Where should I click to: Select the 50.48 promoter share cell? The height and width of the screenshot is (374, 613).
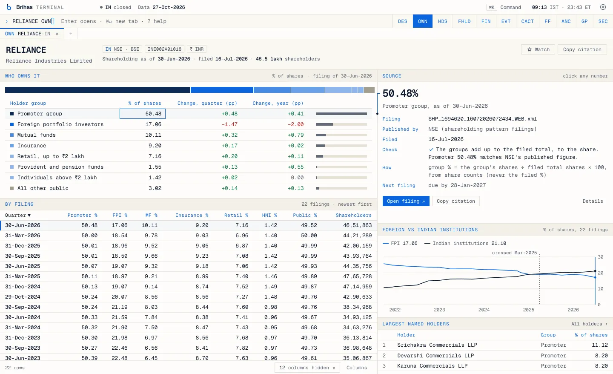(x=143, y=114)
